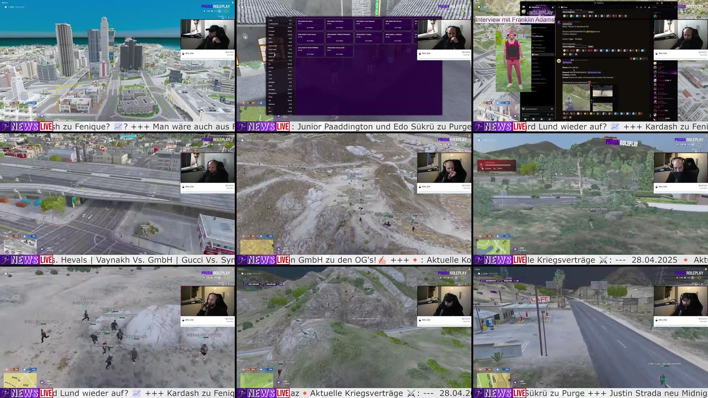
Task: Click heart reaction in message hover toolbar
Action: [631, 58]
